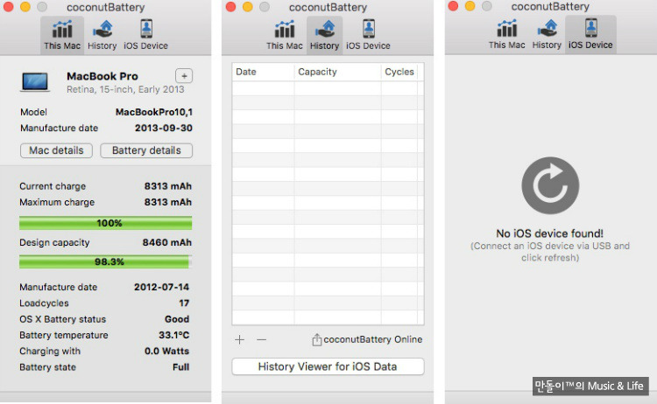Viewport: 657px width, 404px height.
Task: Minimize the middle coconutBattery window
Action: pos(248,7)
